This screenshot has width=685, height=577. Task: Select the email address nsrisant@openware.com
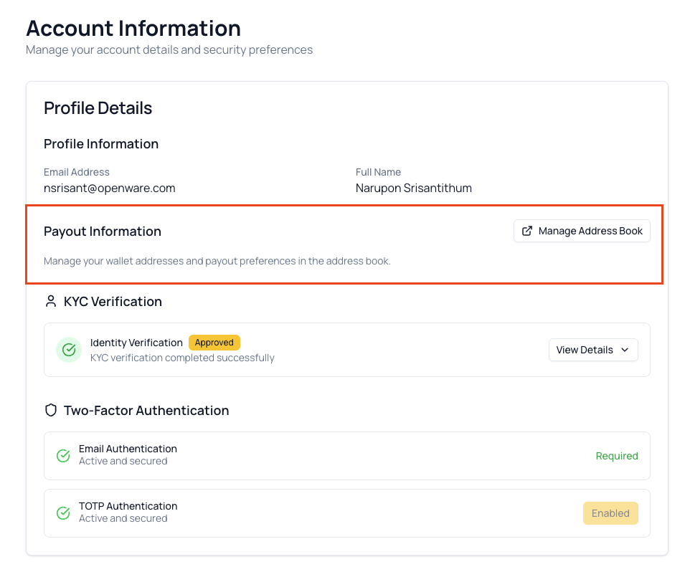(x=110, y=188)
